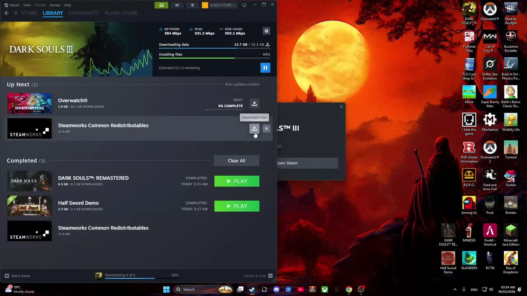
Task: Open Steam announcements megaphone icon
Action: pyautogui.click(x=177, y=5)
